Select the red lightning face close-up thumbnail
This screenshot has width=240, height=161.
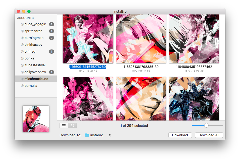pos(141,99)
